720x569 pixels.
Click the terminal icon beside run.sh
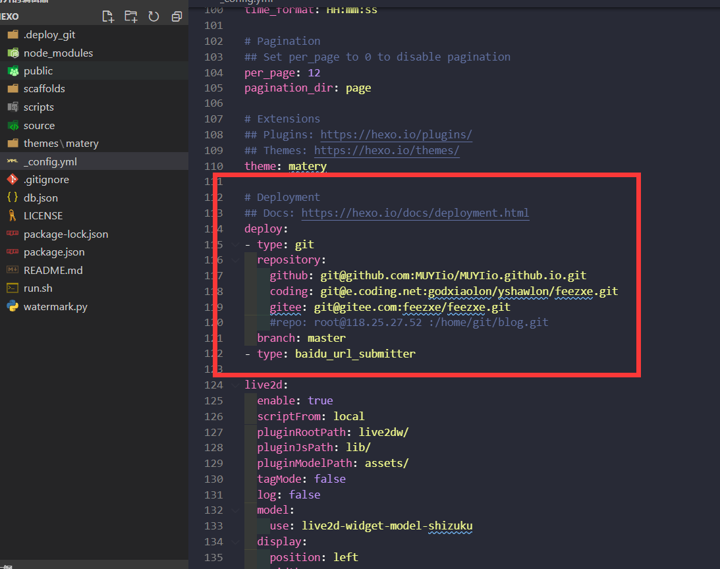tap(13, 288)
